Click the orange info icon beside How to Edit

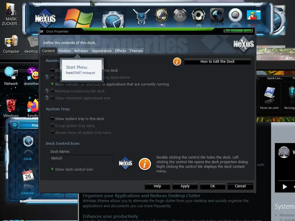(x=177, y=62)
